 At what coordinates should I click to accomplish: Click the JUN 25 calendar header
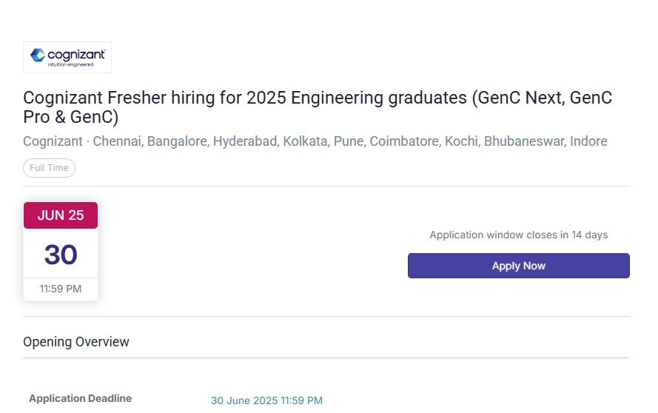(x=61, y=215)
